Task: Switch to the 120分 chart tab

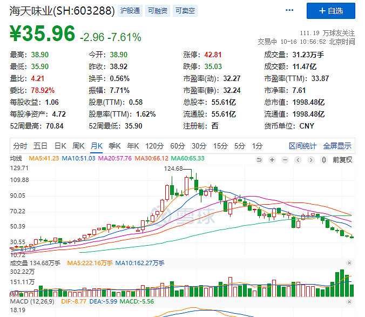Action: 154,146
